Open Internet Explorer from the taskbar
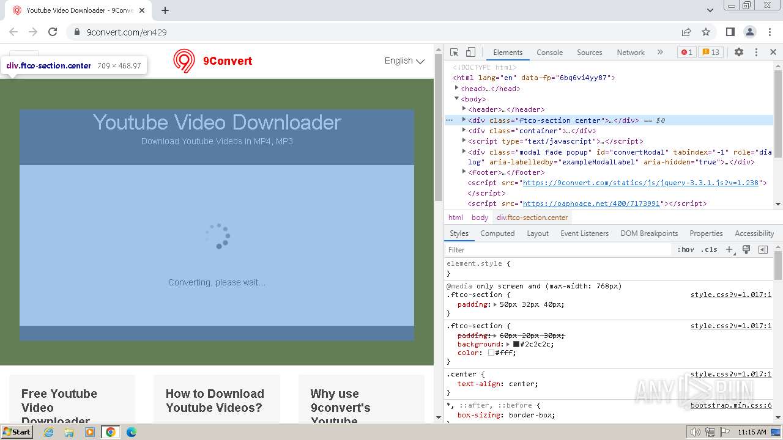 click(x=49, y=432)
